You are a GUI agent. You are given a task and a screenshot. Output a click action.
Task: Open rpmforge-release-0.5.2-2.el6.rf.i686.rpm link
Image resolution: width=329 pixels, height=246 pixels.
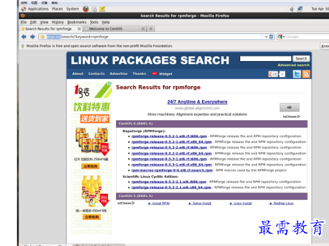pos(169,148)
